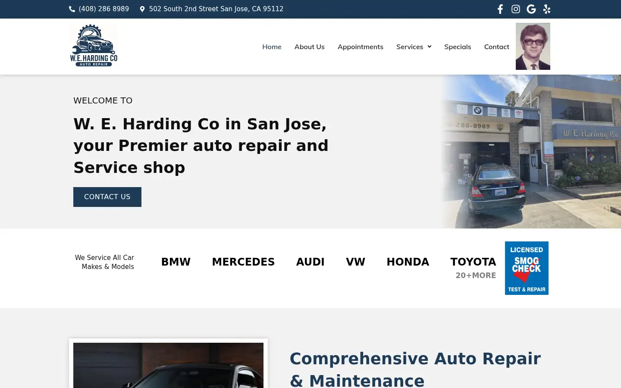
Task: Click the Comprehensive Auto Repair heading
Action: [x=415, y=369]
